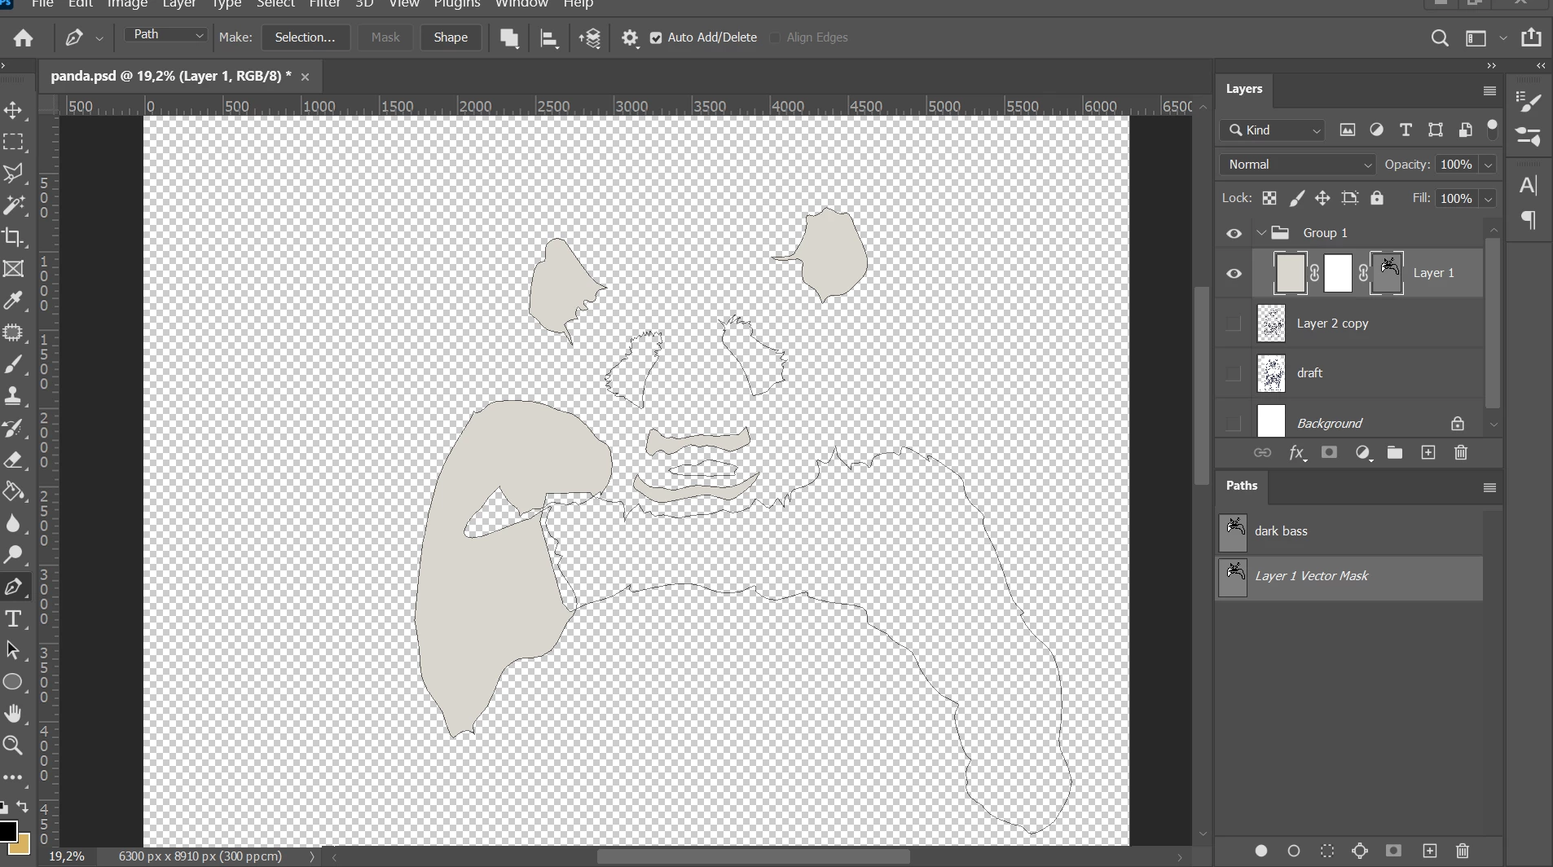
Task: Open the Filter menu
Action: 324,5
